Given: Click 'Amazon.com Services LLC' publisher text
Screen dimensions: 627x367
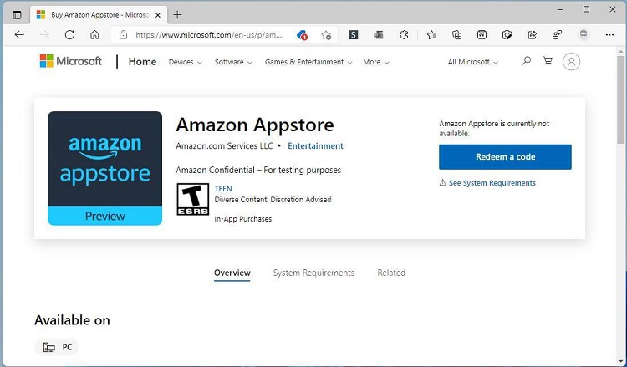Looking at the screenshot, I should [x=224, y=146].
